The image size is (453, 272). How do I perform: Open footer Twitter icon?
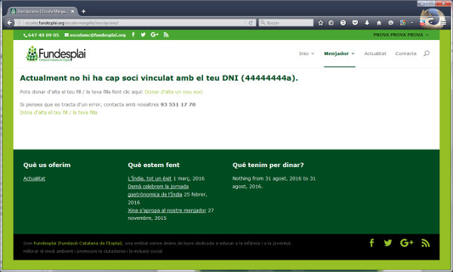388,243
